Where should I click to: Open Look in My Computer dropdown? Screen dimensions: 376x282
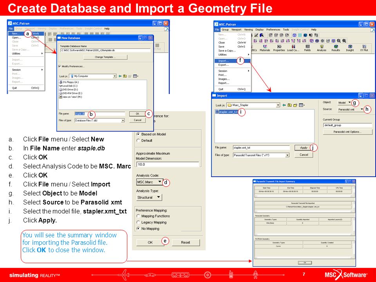point(93,76)
